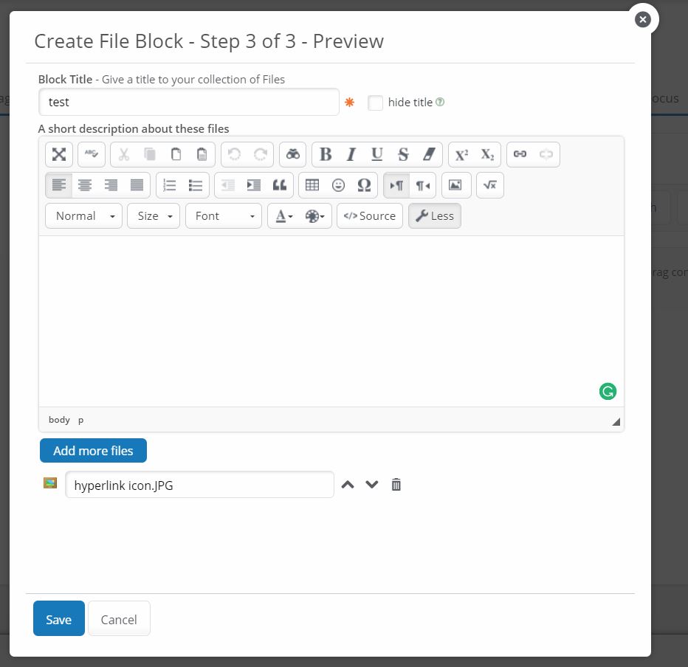Viewport: 688px width, 667px height.
Task: Click the Block Title input field
Action: (189, 103)
